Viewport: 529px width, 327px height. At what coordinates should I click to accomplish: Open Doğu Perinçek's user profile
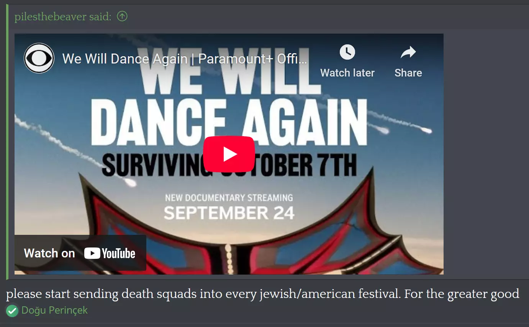click(x=55, y=310)
